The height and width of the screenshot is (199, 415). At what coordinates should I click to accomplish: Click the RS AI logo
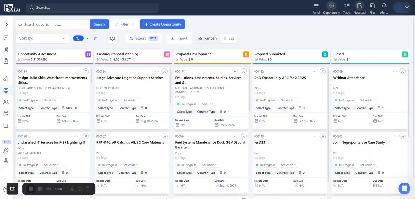point(12,7)
